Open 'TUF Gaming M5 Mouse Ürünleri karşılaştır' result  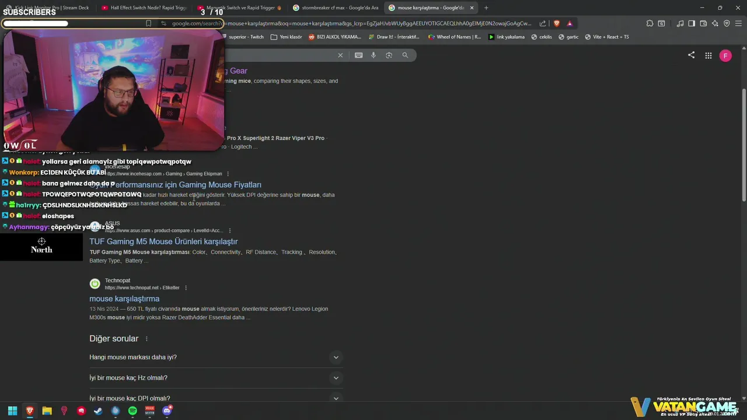tap(163, 242)
